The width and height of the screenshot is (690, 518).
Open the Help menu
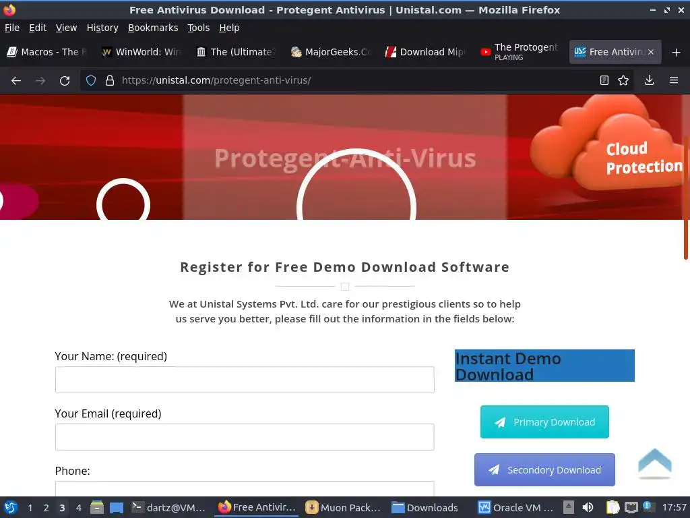(x=229, y=28)
